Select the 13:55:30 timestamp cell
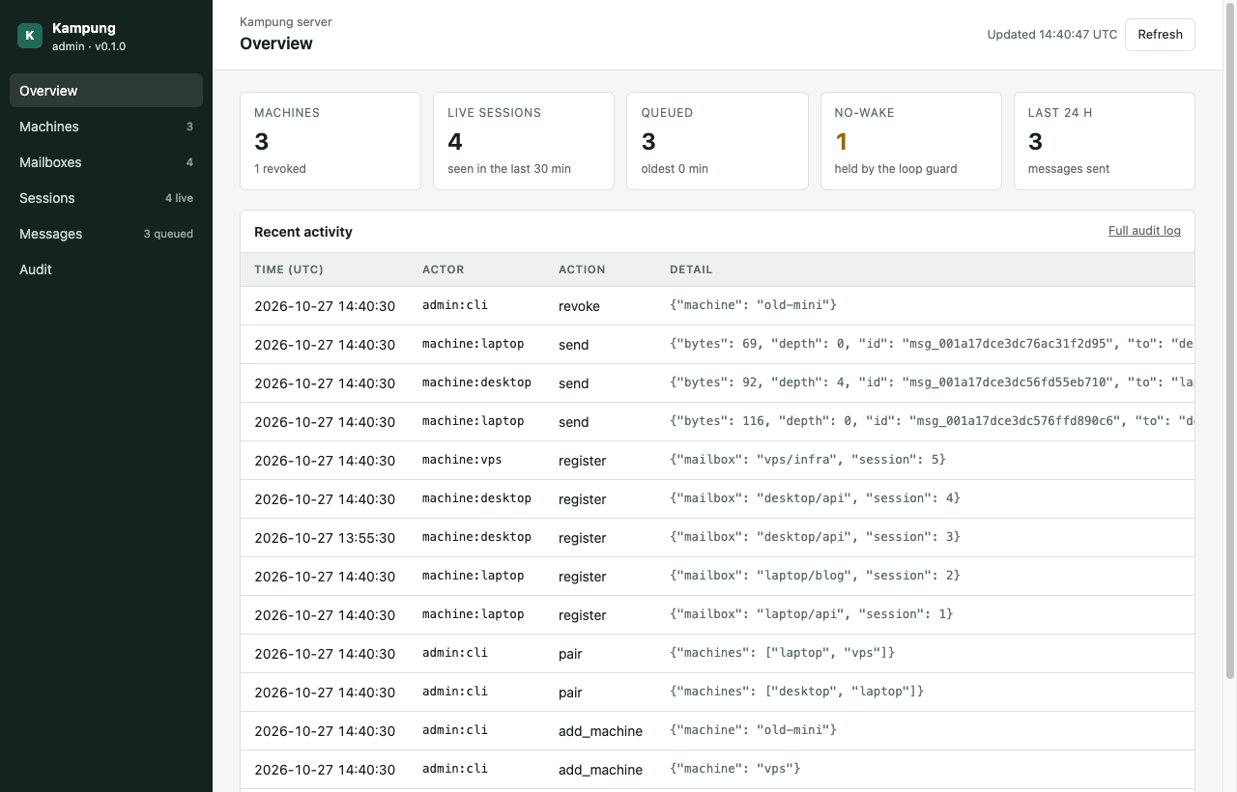 point(325,538)
